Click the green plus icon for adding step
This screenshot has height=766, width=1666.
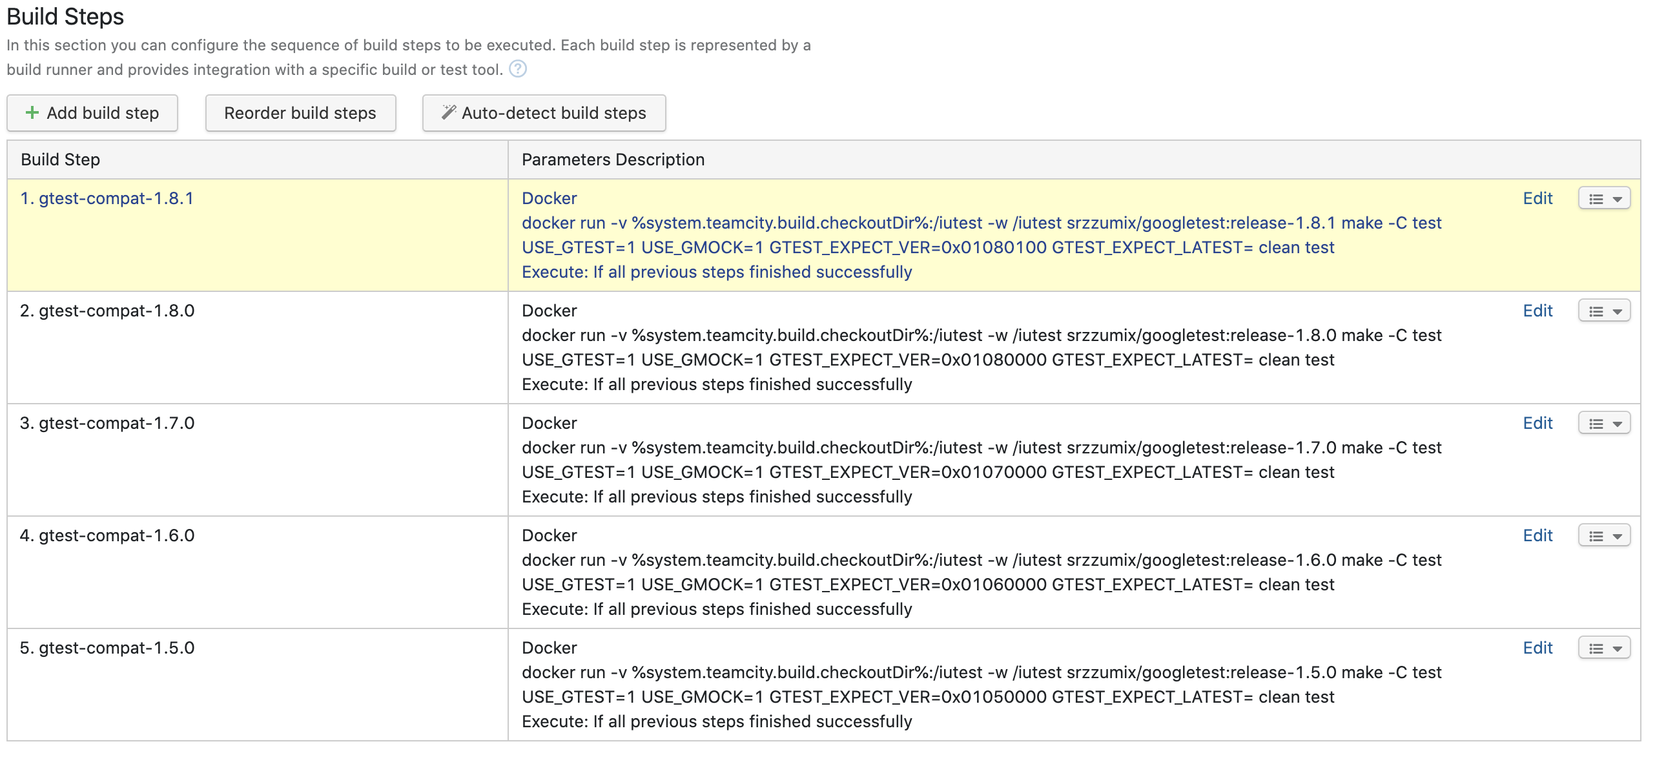[x=32, y=113]
